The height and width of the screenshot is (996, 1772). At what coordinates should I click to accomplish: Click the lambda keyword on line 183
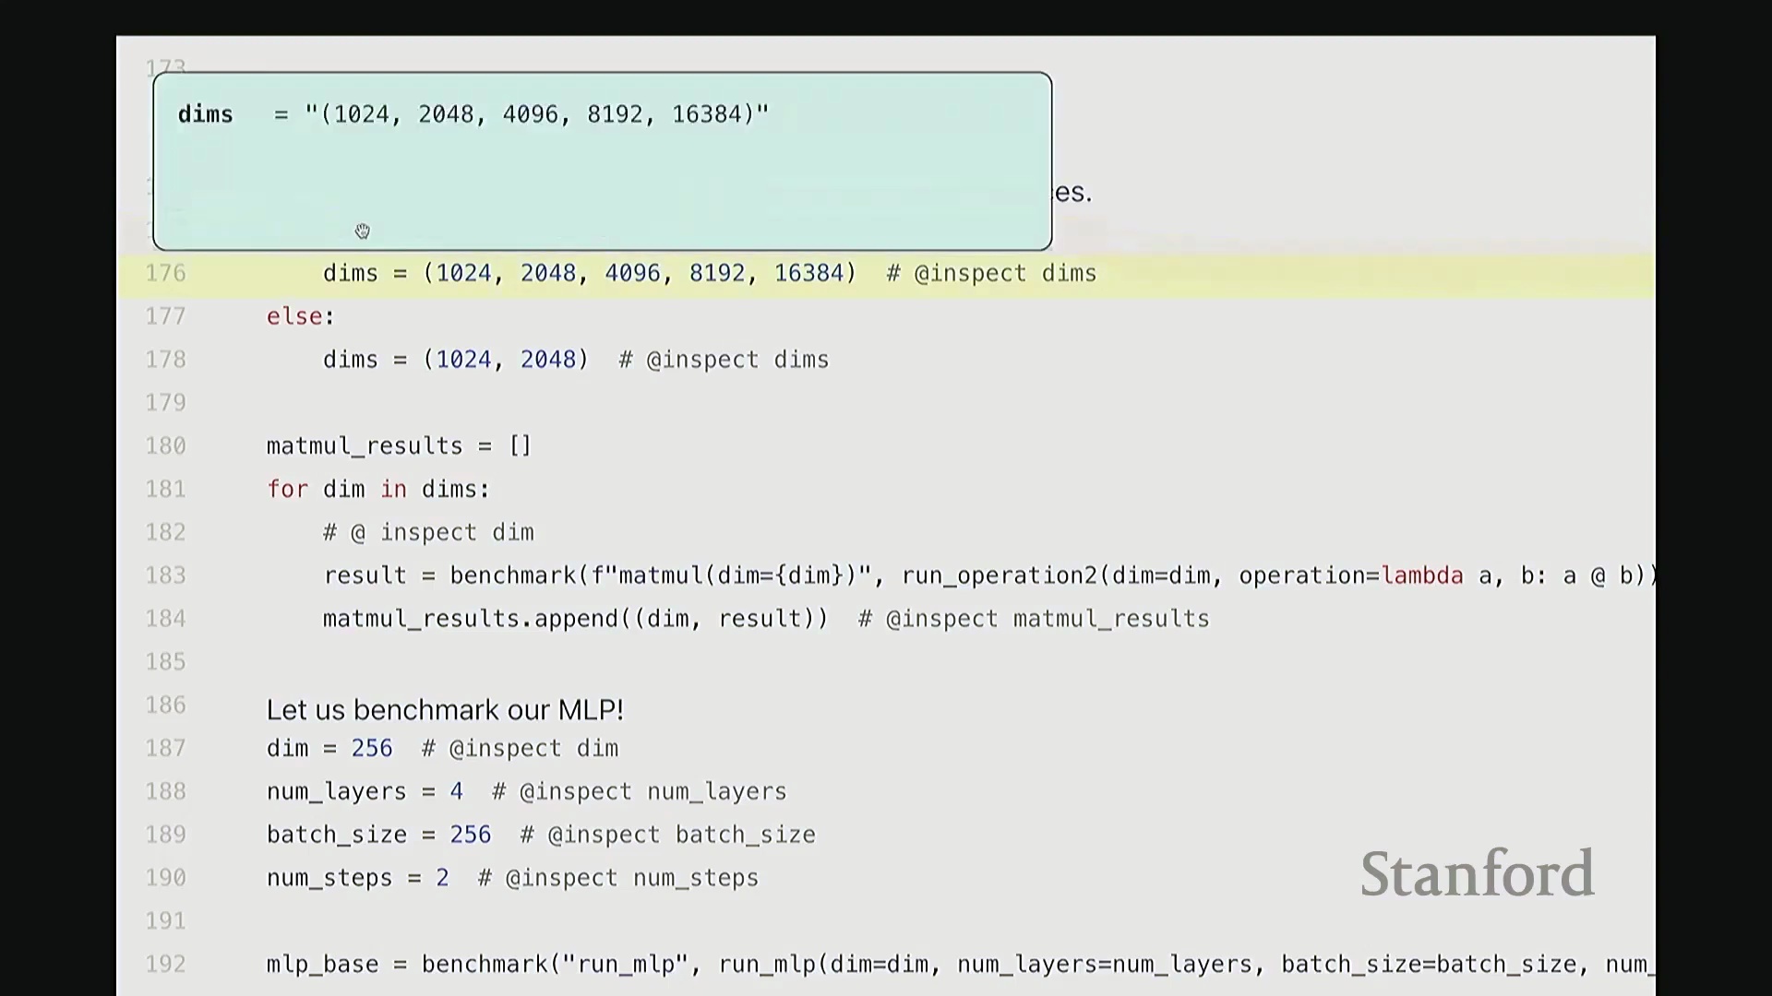click(x=1421, y=575)
